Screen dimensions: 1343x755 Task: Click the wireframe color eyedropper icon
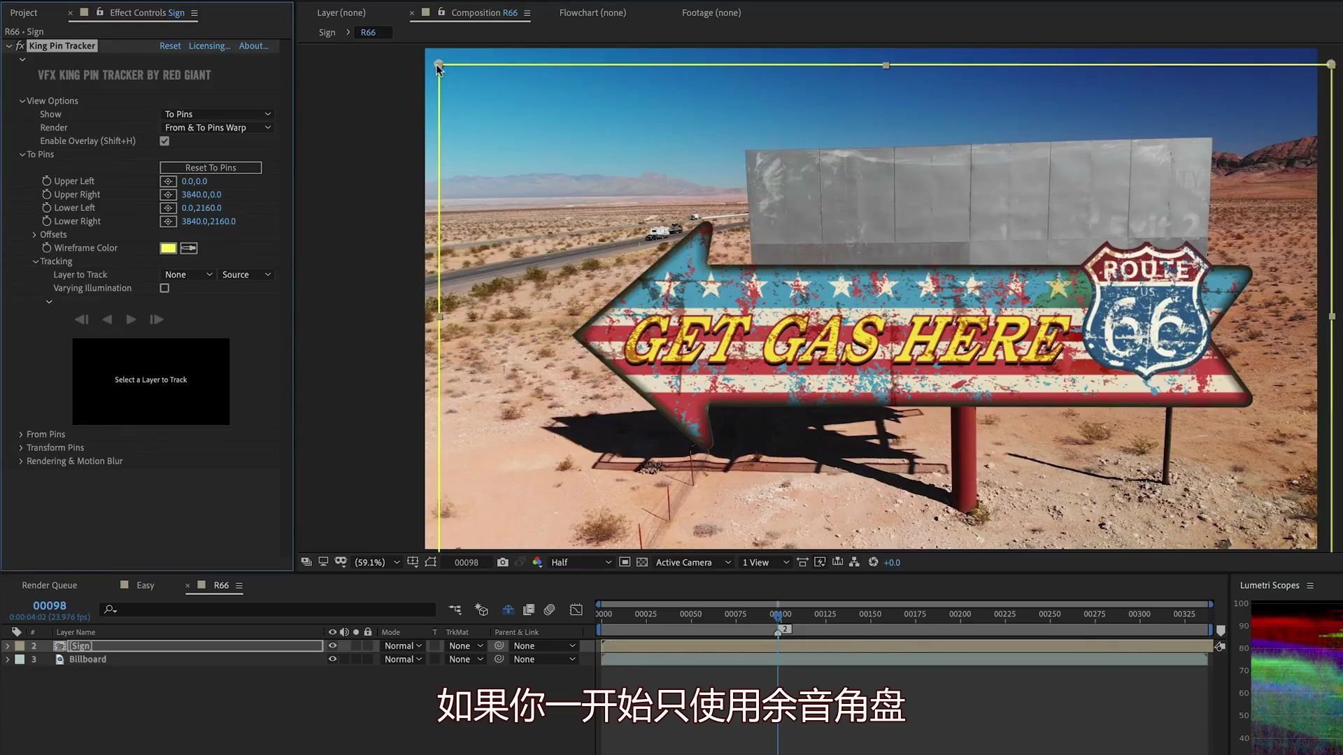pyautogui.click(x=189, y=248)
